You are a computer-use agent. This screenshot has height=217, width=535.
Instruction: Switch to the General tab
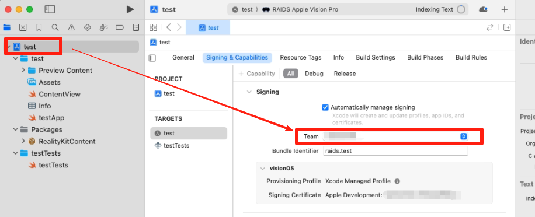[x=183, y=58]
